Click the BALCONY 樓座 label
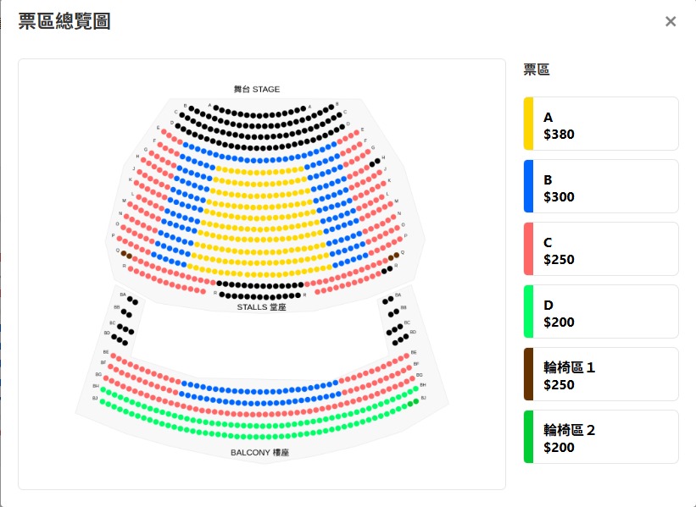 point(260,453)
